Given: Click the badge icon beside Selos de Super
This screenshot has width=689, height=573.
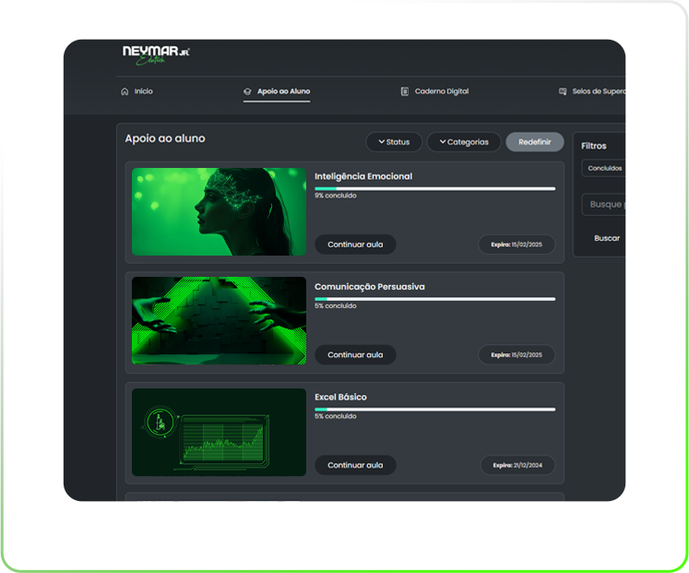Looking at the screenshot, I should coord(563,91).
